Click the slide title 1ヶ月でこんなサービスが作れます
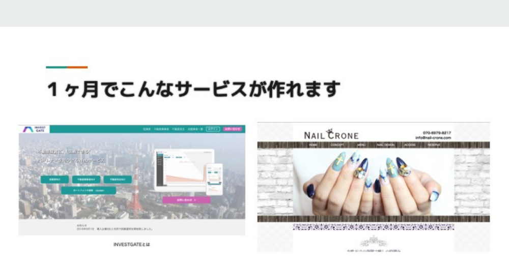Screen dimensions: 509x279 [193, 90]
